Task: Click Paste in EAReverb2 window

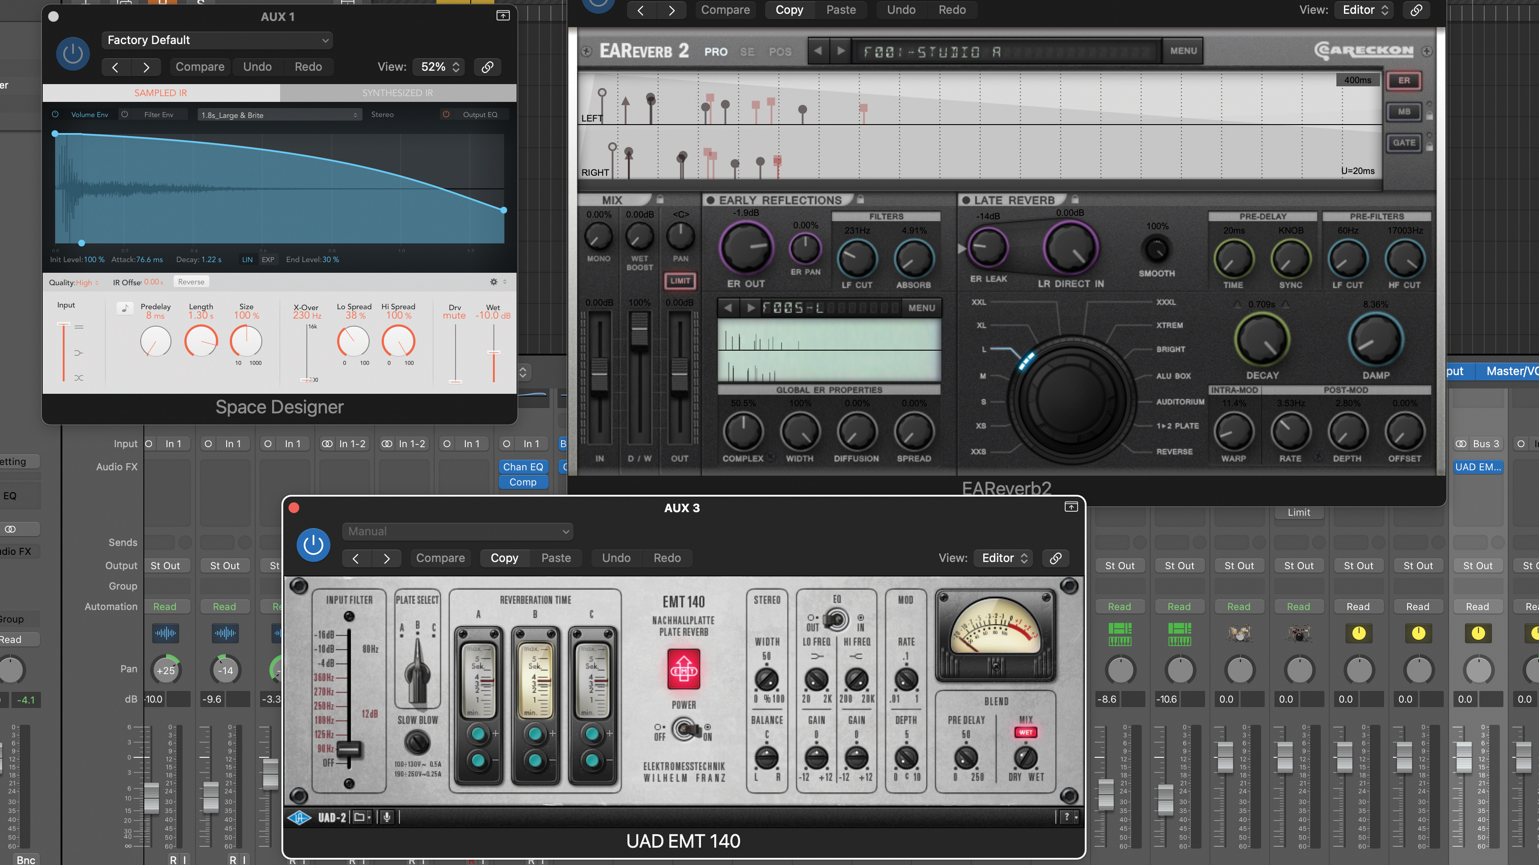Action: [x=841, y=9]
